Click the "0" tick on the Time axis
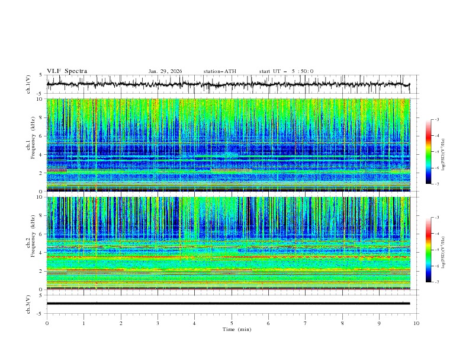Image resolution: width=469 pixels, height=363 pixels. [x=47, y=323]
